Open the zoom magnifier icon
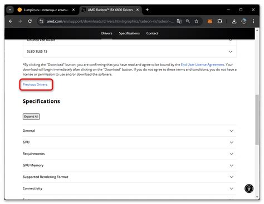This screenshot has height=204, width=264. [188, 21]
